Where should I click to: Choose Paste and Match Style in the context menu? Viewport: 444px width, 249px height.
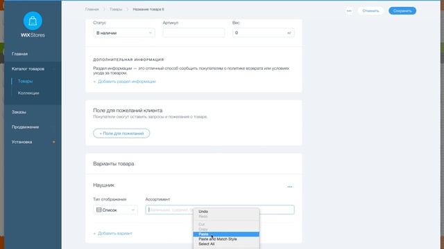point(226,239)
